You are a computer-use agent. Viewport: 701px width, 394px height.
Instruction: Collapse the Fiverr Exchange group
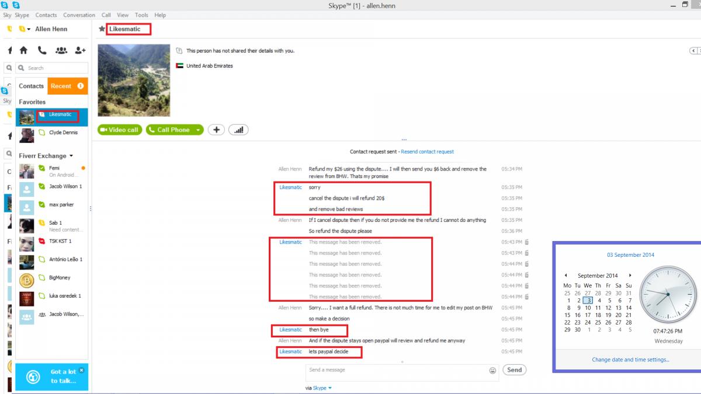[71, 156]
